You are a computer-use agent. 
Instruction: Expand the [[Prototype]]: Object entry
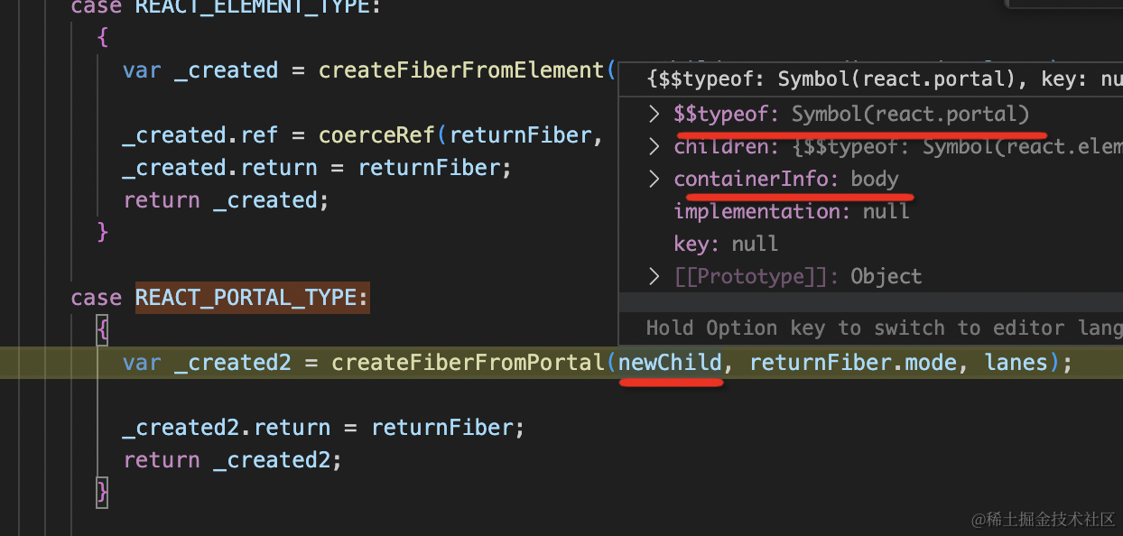tap(654, 276)
